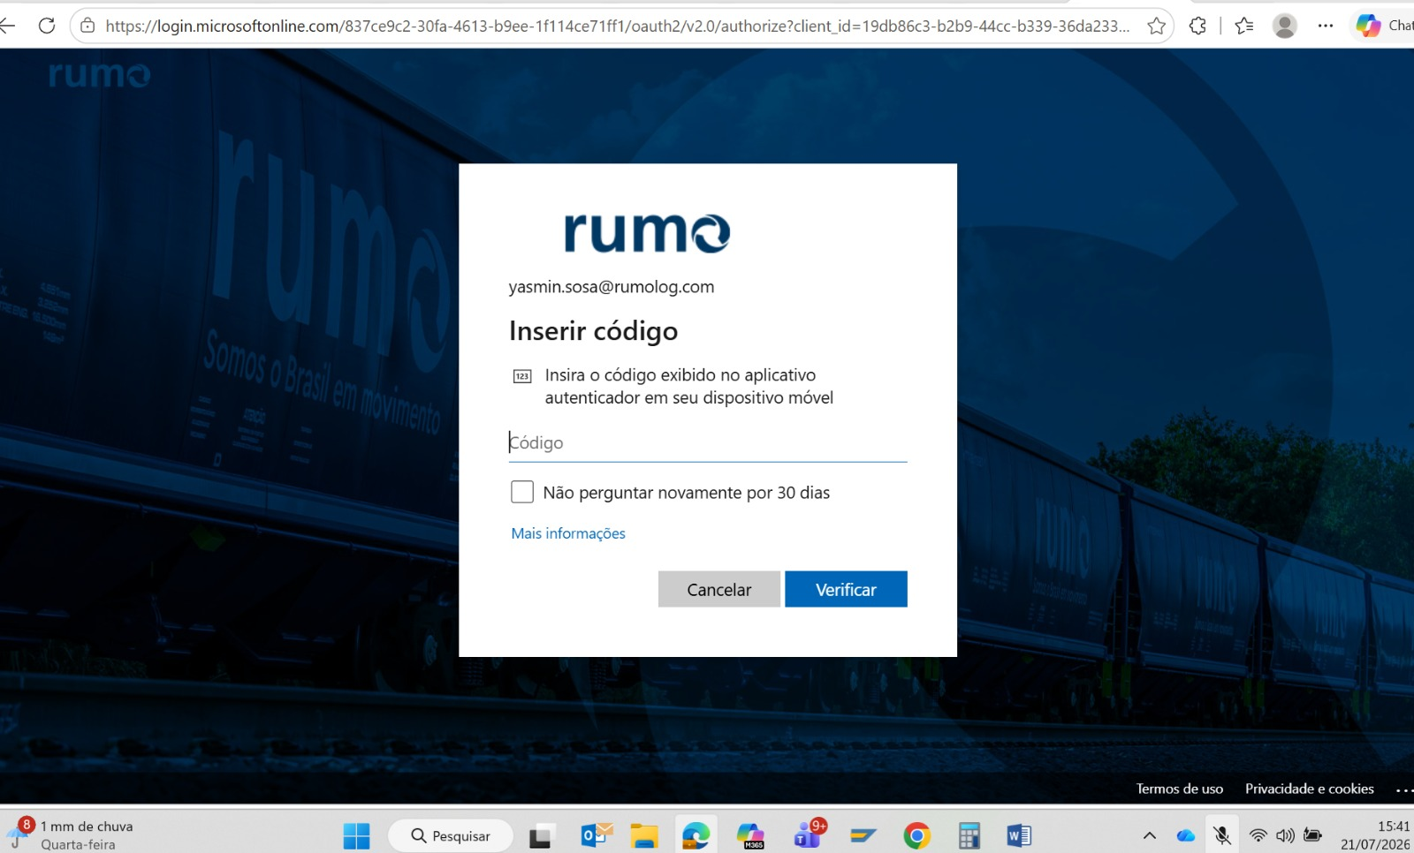Open the browser settings and more menu
Viewport: 1414px width, 853px height.
coord(1326,26)
